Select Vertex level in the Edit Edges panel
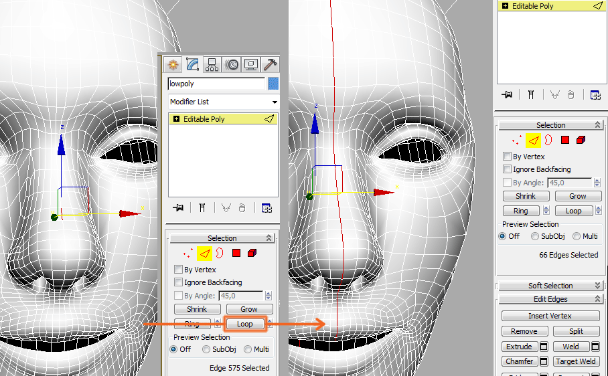 (x=517, y=140)
